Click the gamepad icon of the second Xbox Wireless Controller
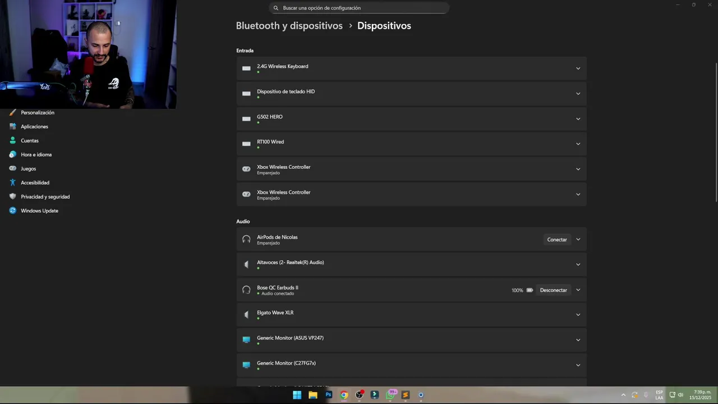Image resolution: width=718 pixels, height=404 pixels. click(x=246, y=194)
